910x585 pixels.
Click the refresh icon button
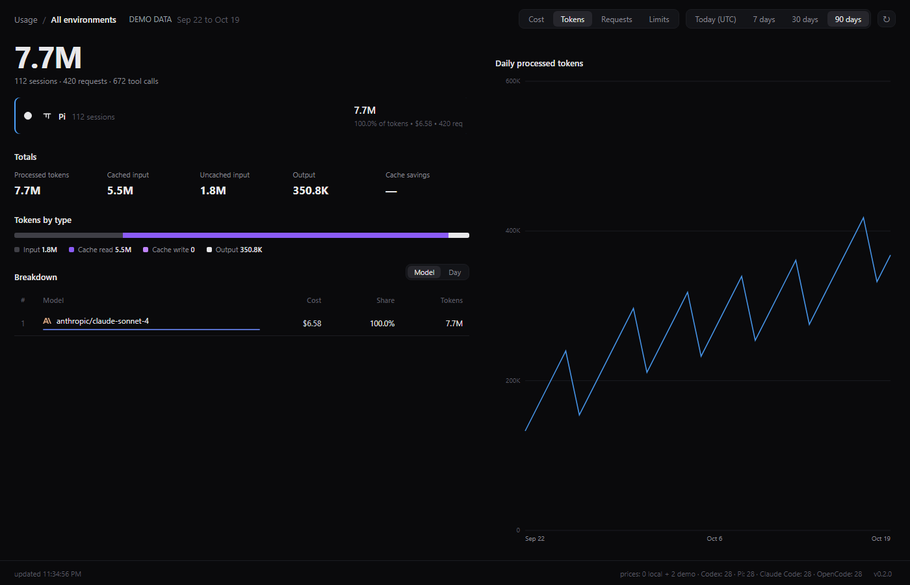(887, 19)
